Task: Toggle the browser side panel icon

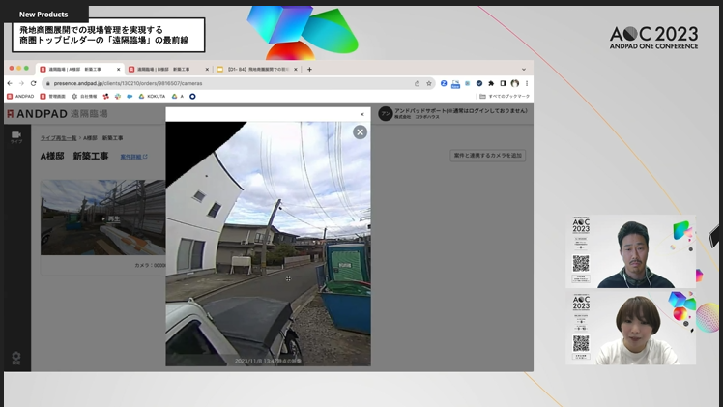Action: tap(503, 83)
